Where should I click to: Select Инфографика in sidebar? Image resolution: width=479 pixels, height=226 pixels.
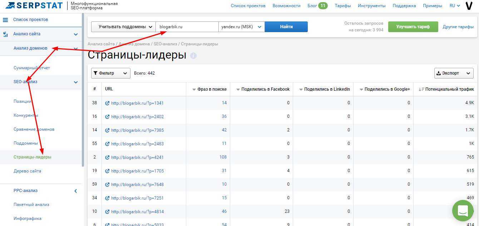tap(28, 219)
